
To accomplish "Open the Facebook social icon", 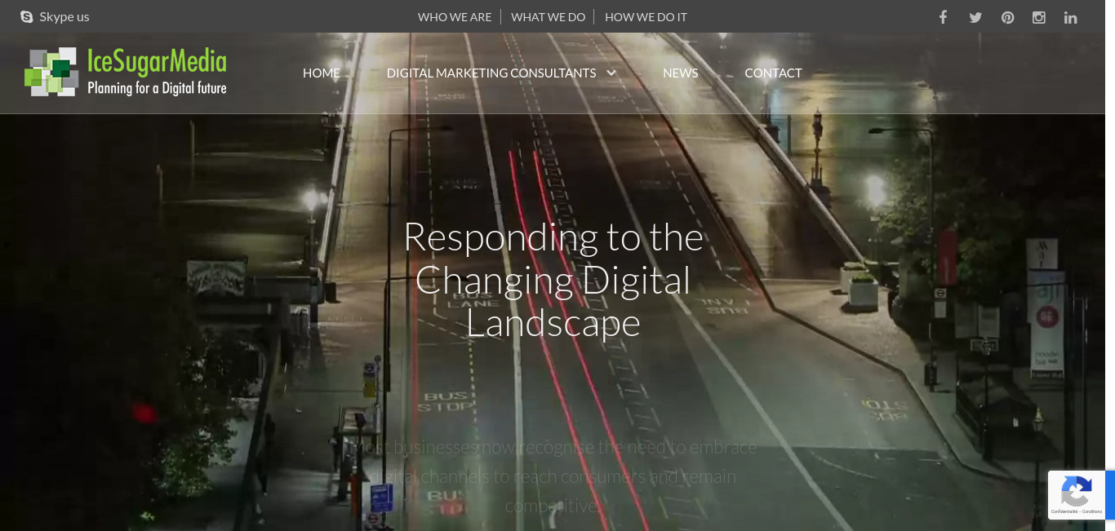I will click(x=943, y=17).
